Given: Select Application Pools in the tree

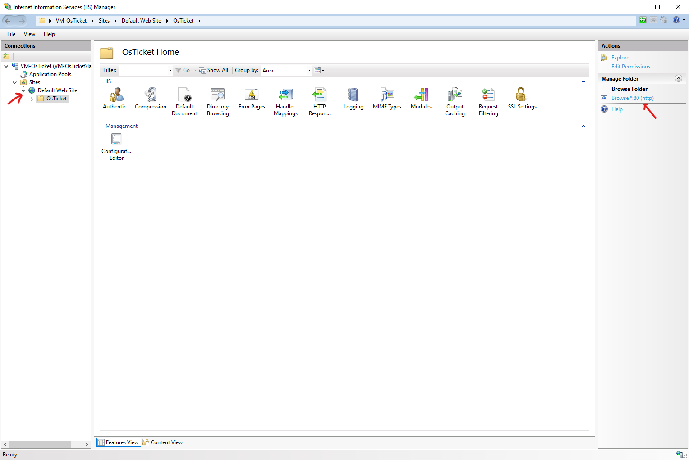Looking at the screenshot, I should (x=50, y=74).
